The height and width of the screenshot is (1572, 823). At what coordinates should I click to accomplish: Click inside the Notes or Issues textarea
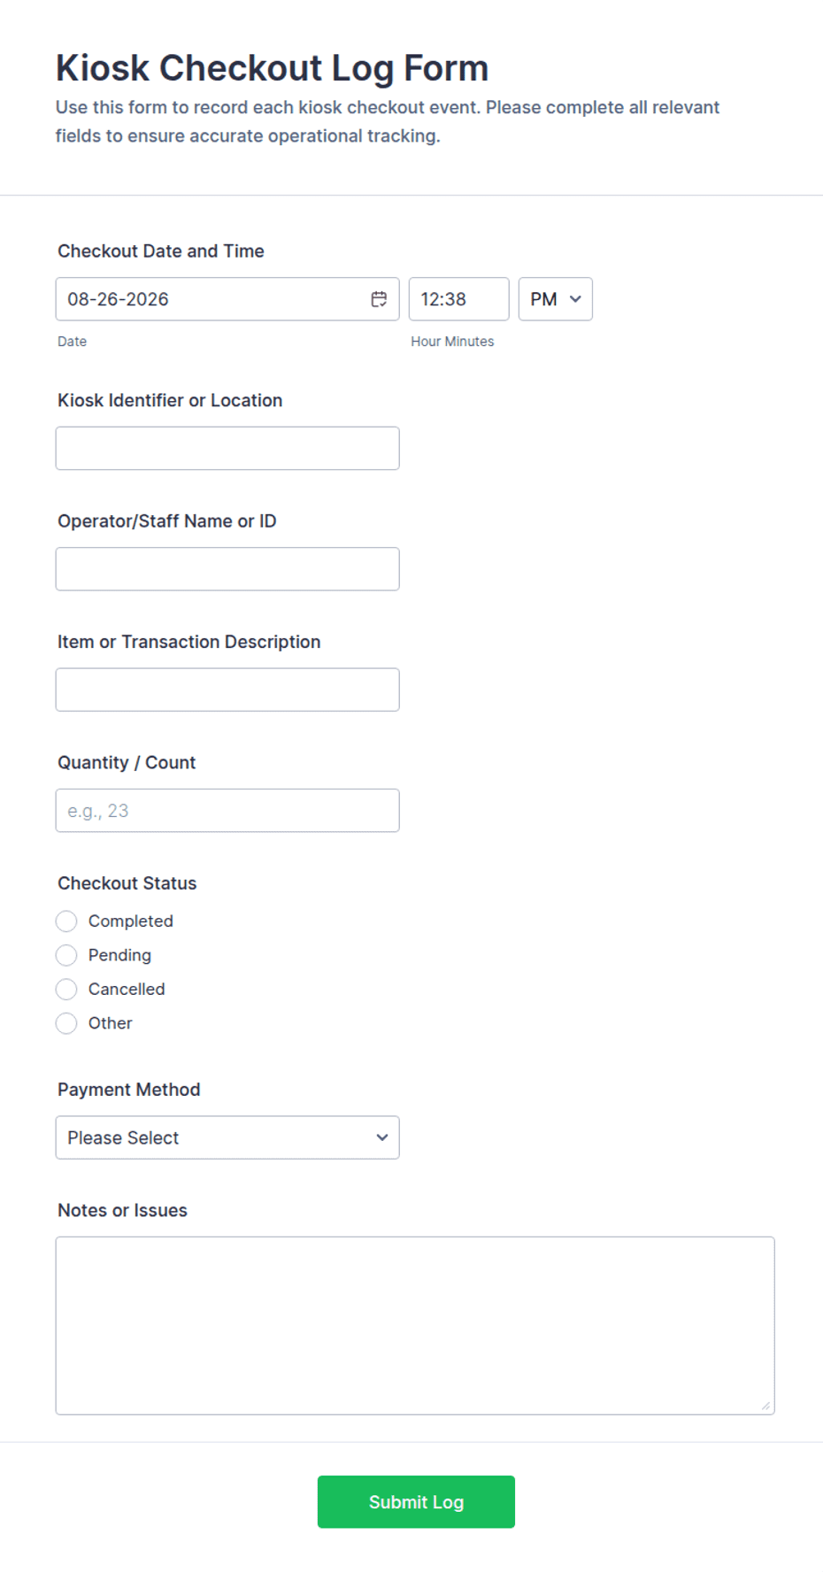415,1326
